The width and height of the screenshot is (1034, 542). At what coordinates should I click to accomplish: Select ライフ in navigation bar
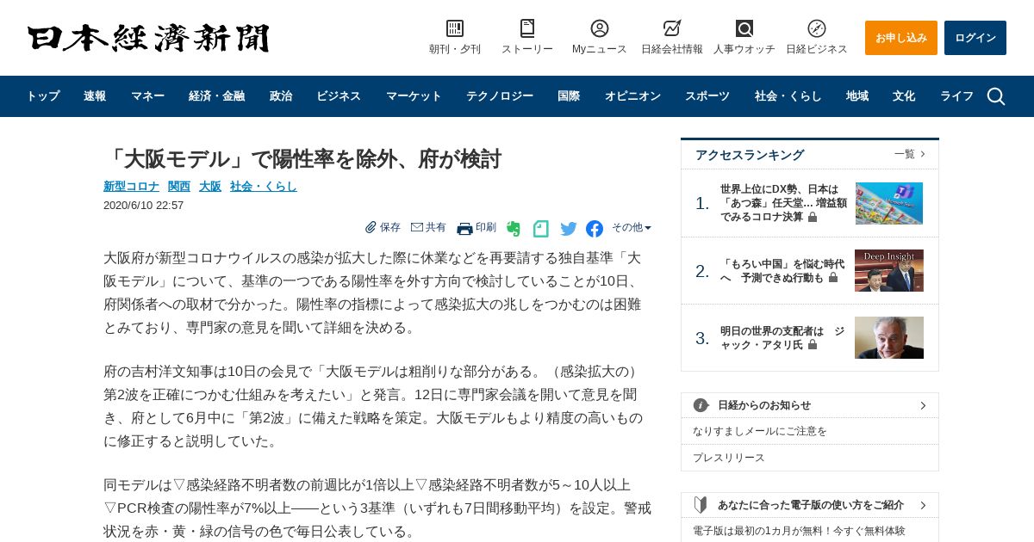point(956,96)
